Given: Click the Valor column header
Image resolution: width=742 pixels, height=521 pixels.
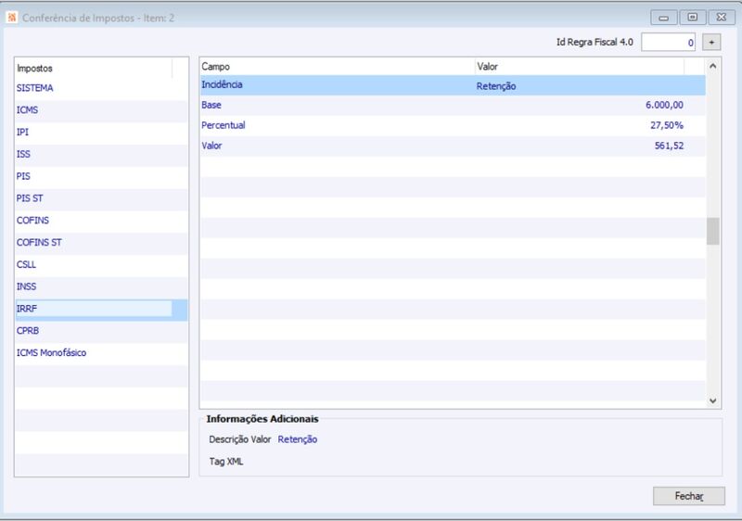Looking at the screenshot, I should click(579, 67).
